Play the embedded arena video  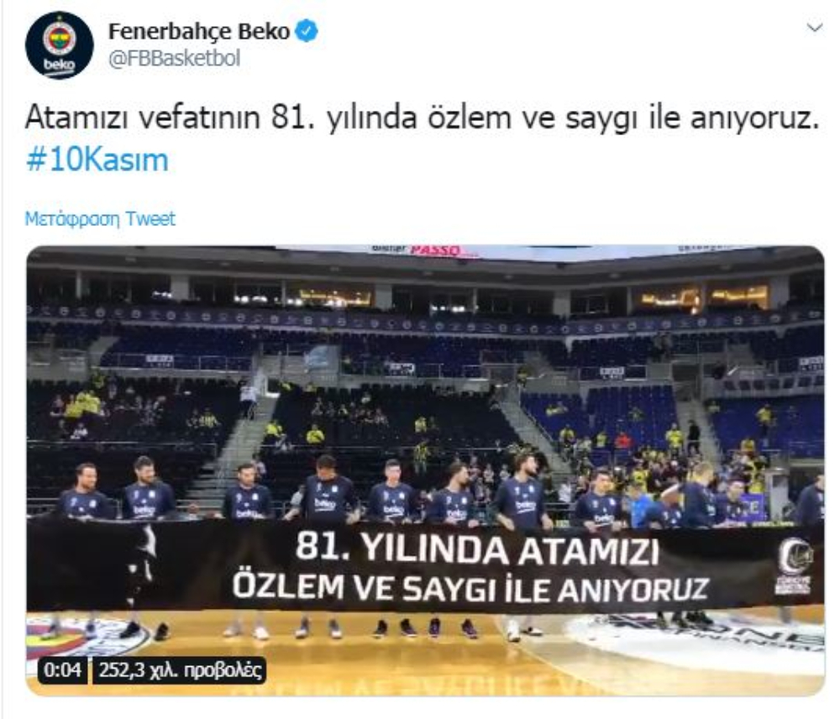click(425, 470)
